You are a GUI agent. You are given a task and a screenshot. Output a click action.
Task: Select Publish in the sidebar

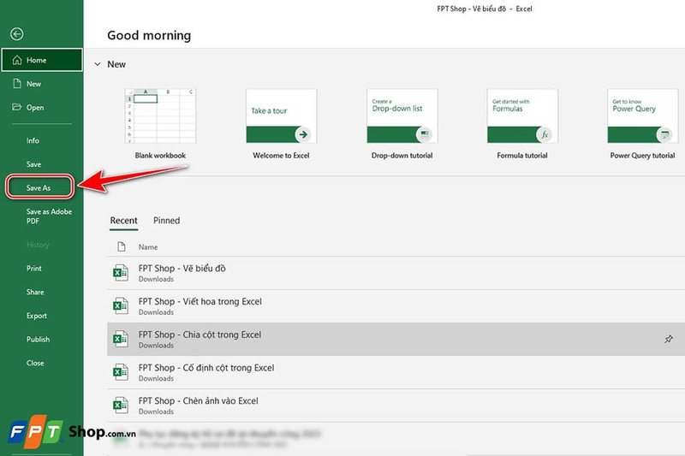[x=38, y=339]
